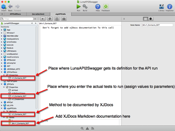Select the gear advanced inspector tab

[x=151, y=19]
